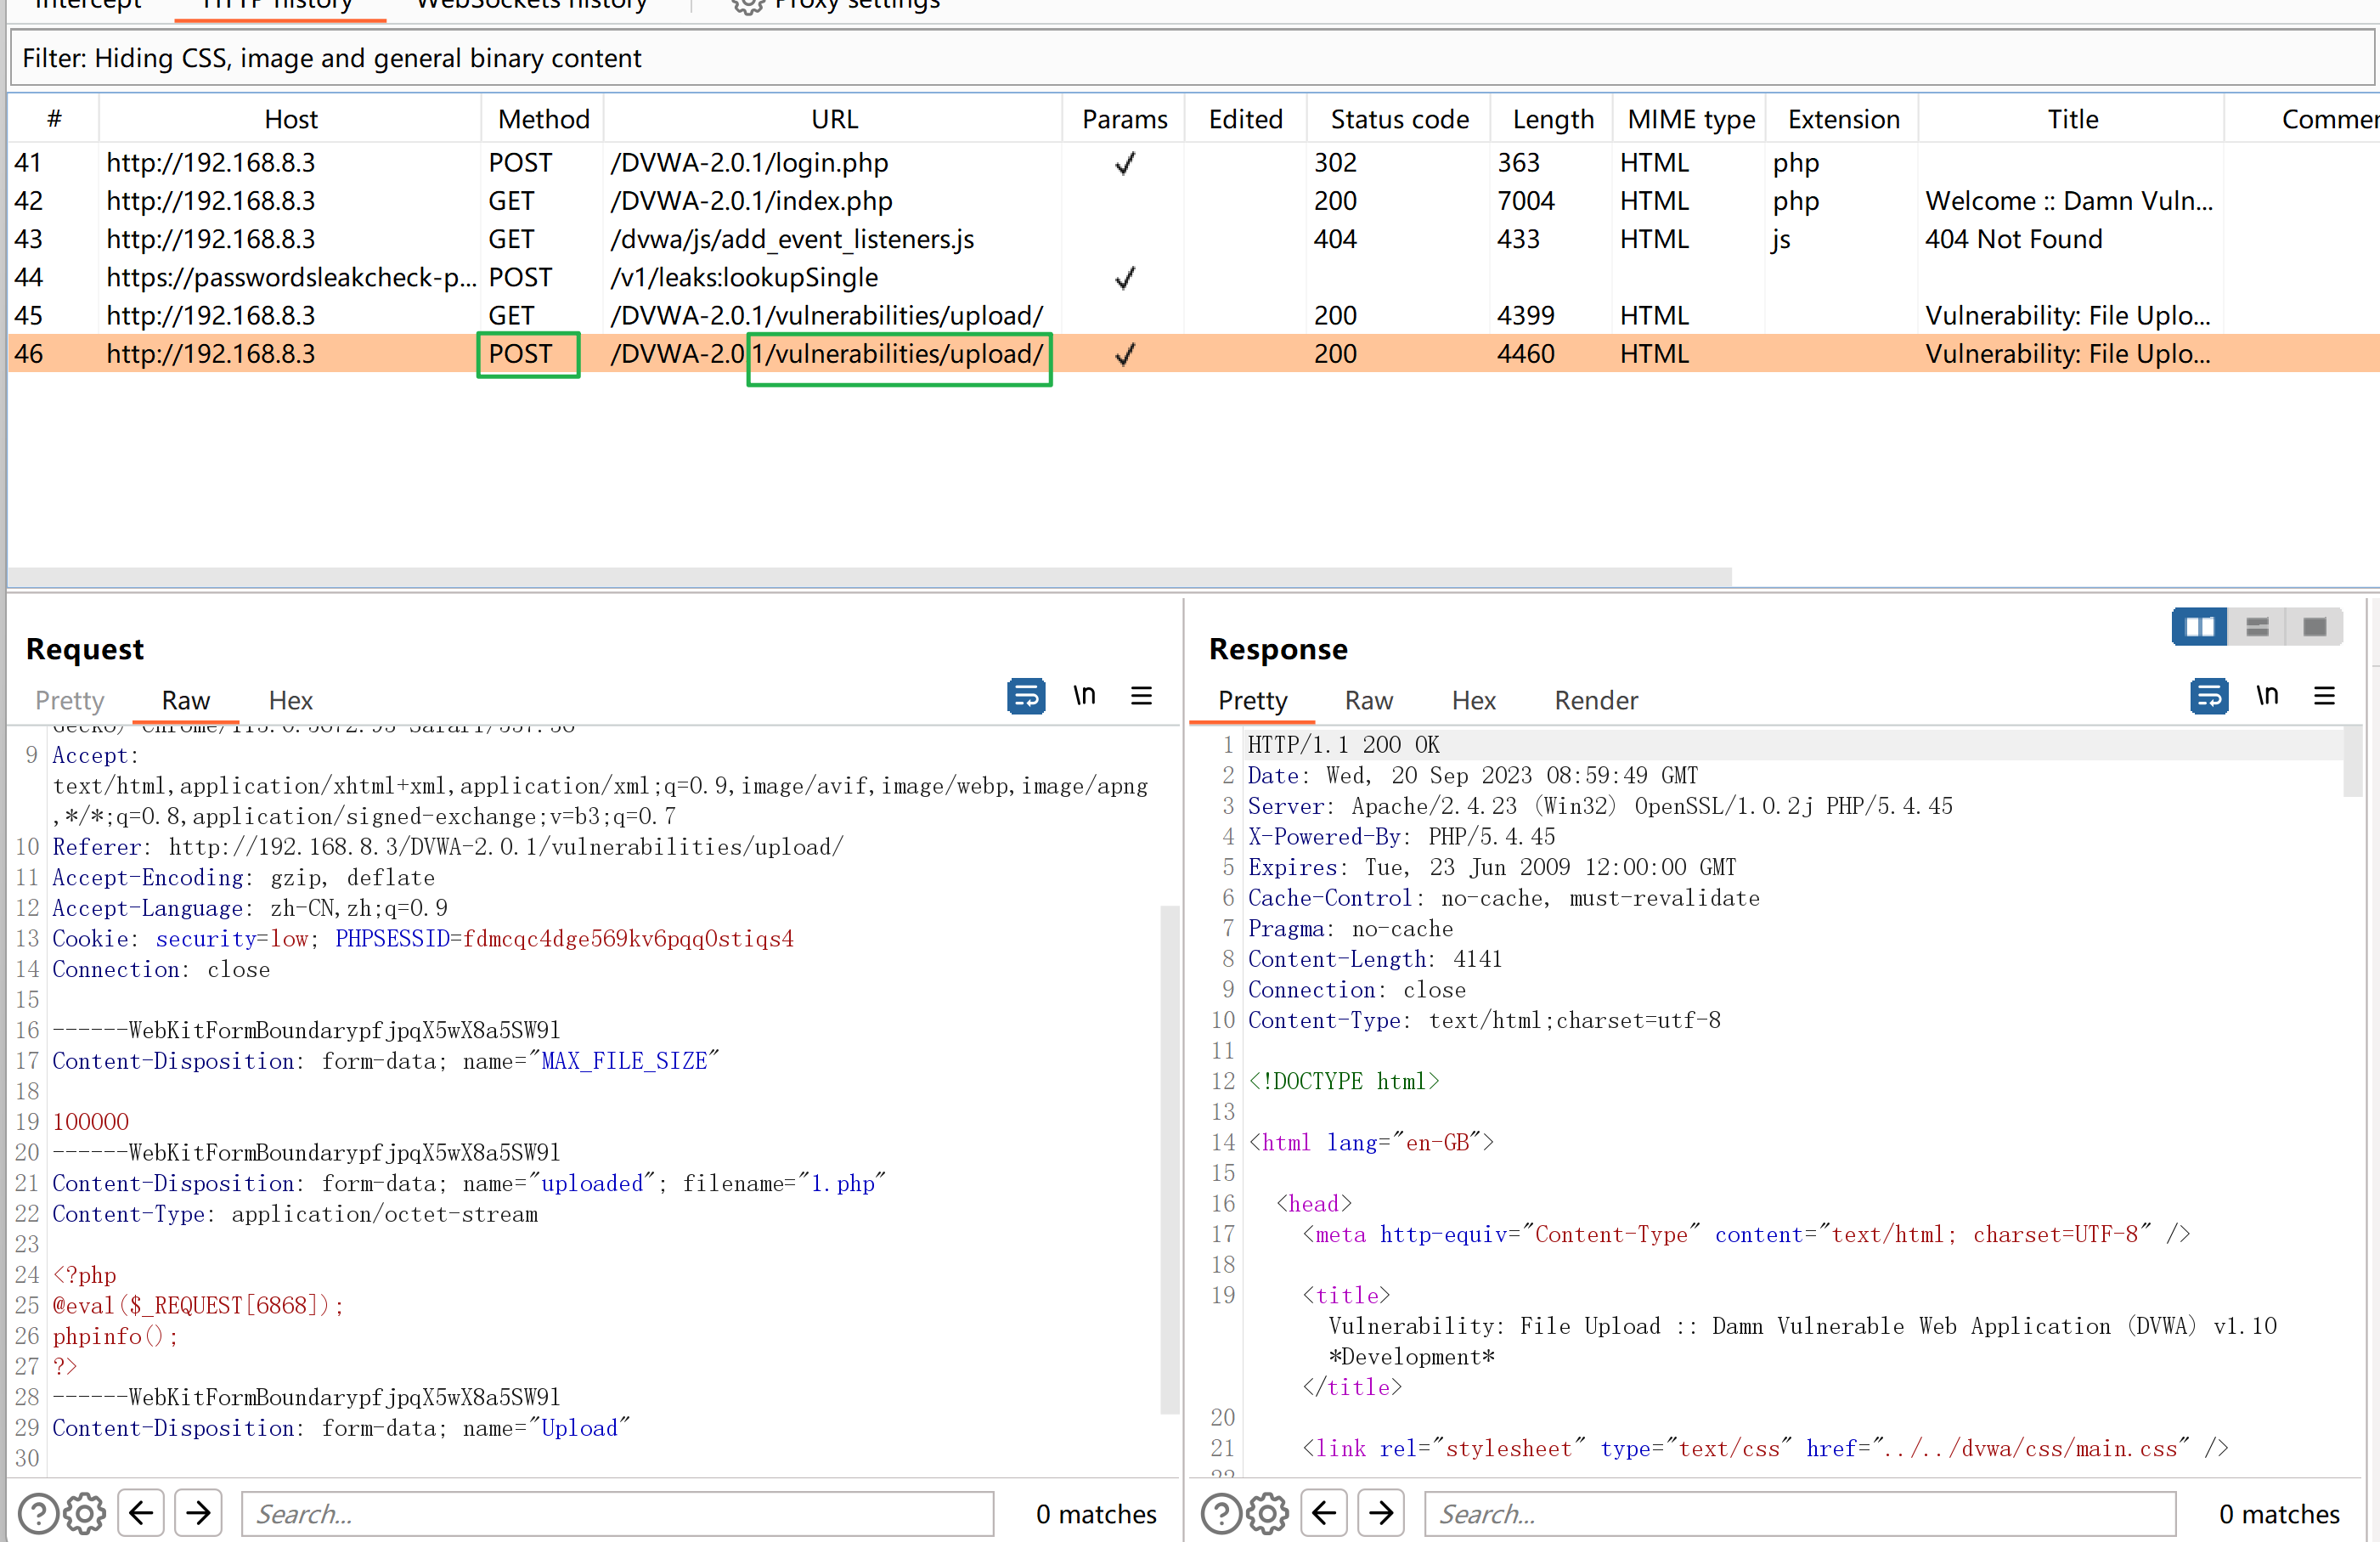
Task: Go to next match in Response search
Action: pos(1381,1513)
